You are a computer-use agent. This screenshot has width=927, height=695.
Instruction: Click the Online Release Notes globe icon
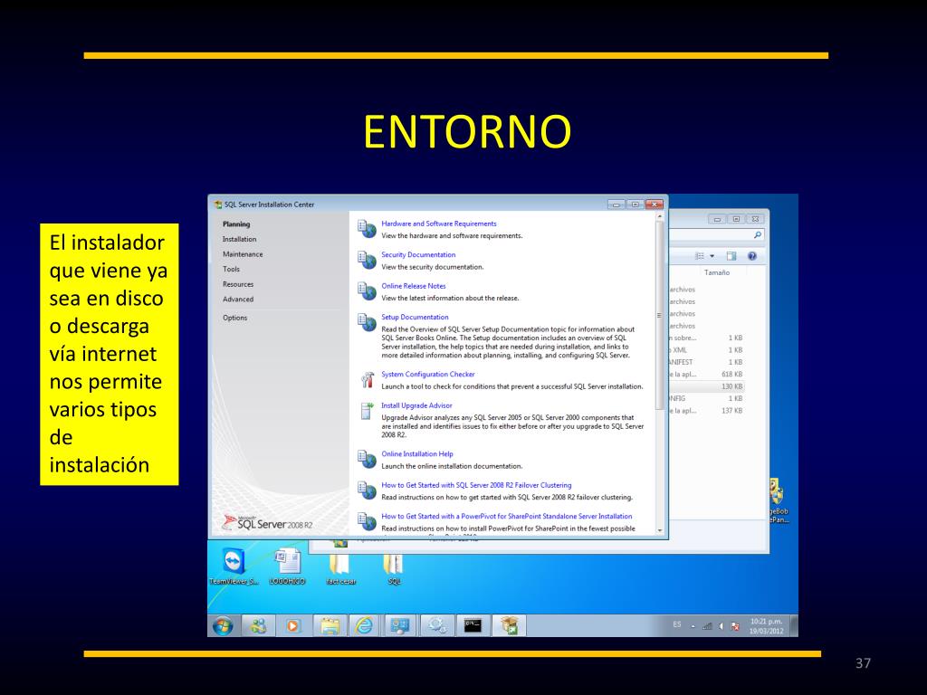tap(367, 291)
